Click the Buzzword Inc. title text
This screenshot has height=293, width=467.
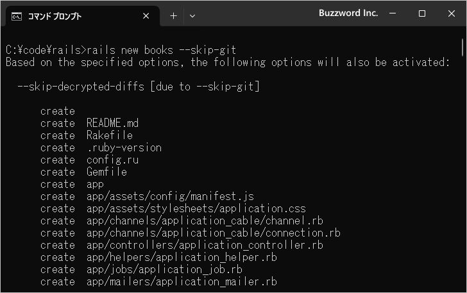point(348,13)
